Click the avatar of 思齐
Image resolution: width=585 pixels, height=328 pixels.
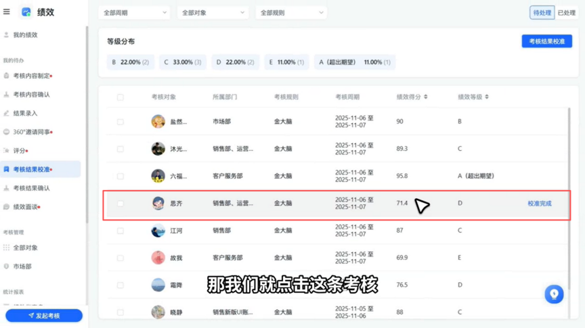click(x=158, y=203)
